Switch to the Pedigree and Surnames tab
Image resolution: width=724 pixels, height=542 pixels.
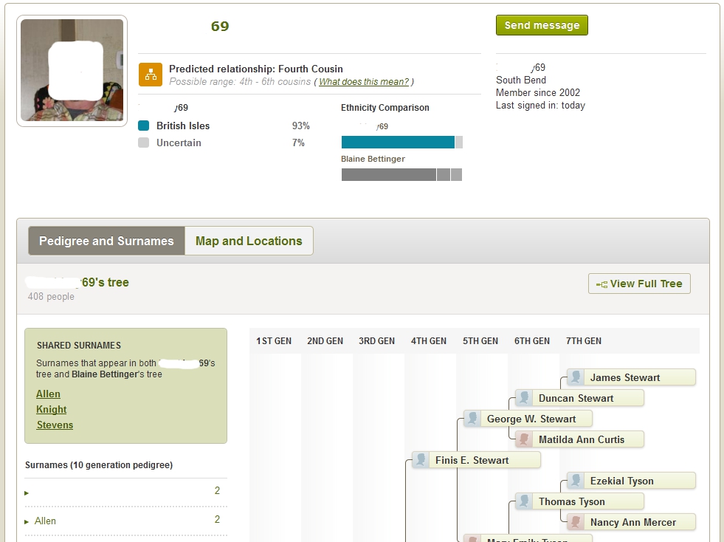point(107,241)
